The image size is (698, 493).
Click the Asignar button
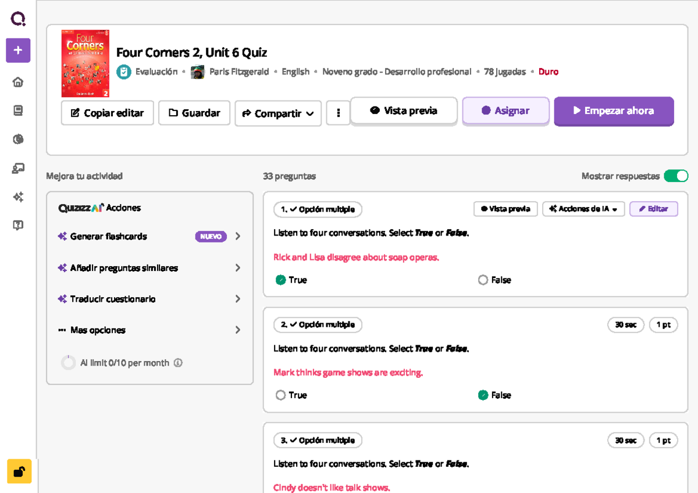click(505, 111)
